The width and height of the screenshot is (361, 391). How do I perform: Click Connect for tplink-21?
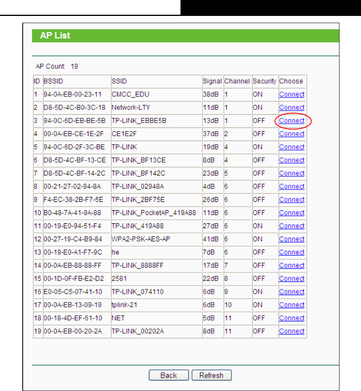pos(292,305)
